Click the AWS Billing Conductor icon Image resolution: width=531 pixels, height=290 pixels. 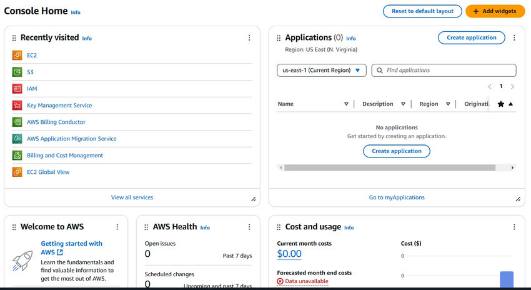click(17, 122)
